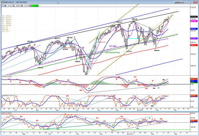Screen dimensions: 199x136
Task: Click the orange 78.44 tag in bottom panel
Action: 194,121
